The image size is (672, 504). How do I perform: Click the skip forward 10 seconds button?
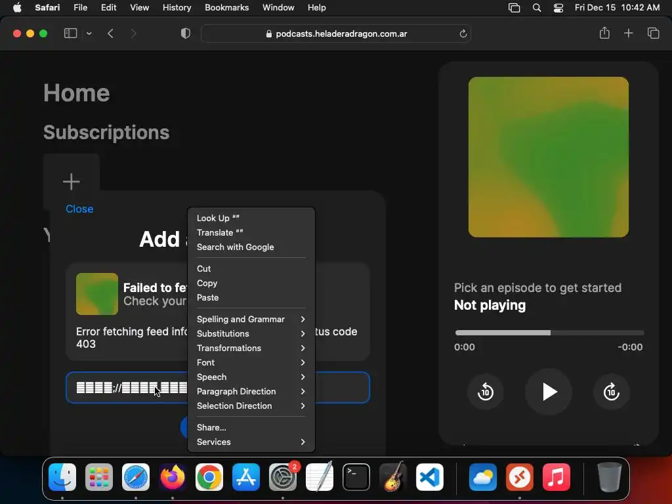tap(612, 392)
